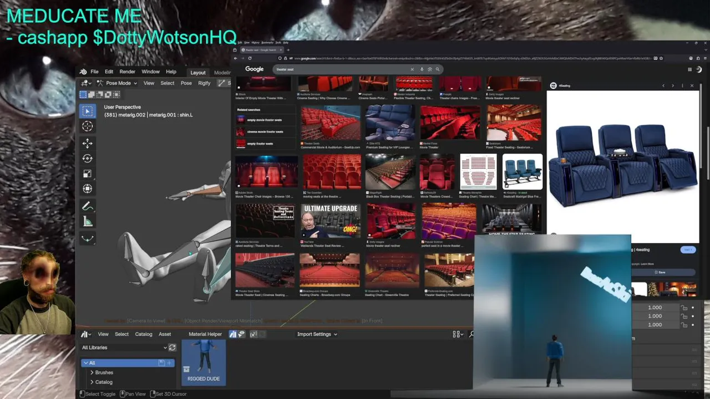This screenshot has height=399, width=710.
Task: Go back in browser navigation
Action: point(235,58)
